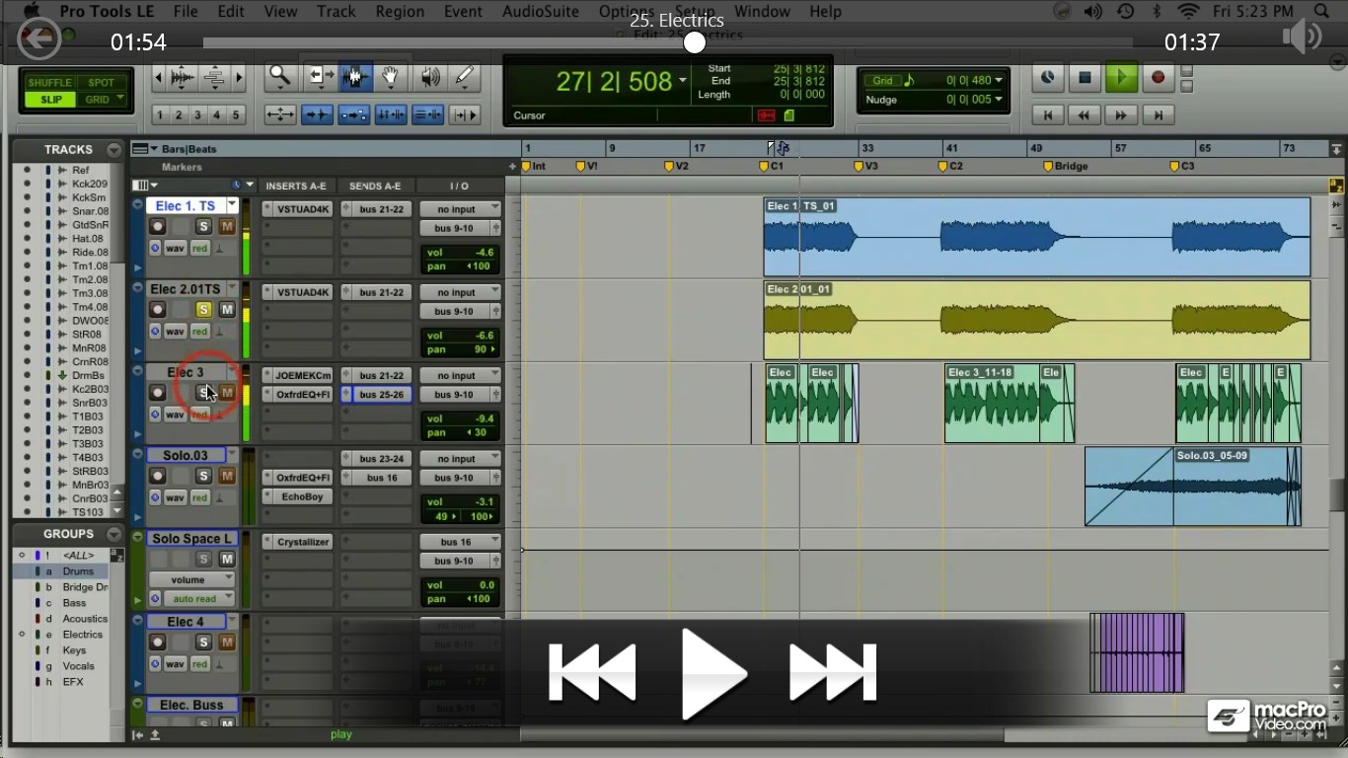
Task: Recall zoom preset 3
Action: pos(197,115)
